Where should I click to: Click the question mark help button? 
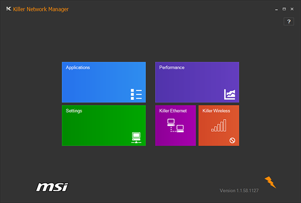[288, 22]
